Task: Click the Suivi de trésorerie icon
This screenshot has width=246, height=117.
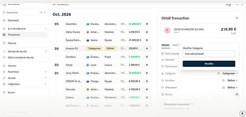Action: click(x=4, y=29)
